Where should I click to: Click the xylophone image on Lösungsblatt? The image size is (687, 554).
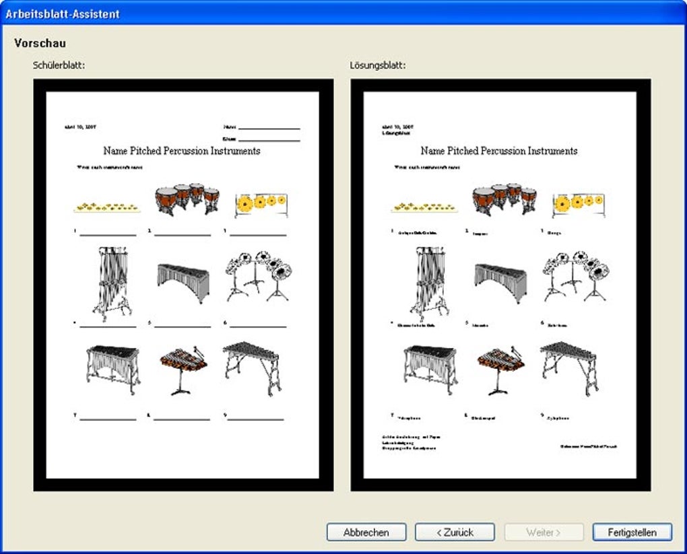pyautogui.click(x=568, y=367)
